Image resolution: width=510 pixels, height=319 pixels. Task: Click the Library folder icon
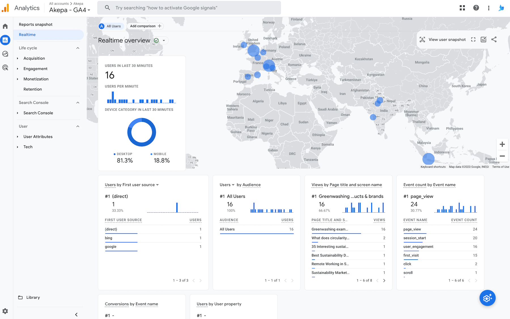coord(20,298)
